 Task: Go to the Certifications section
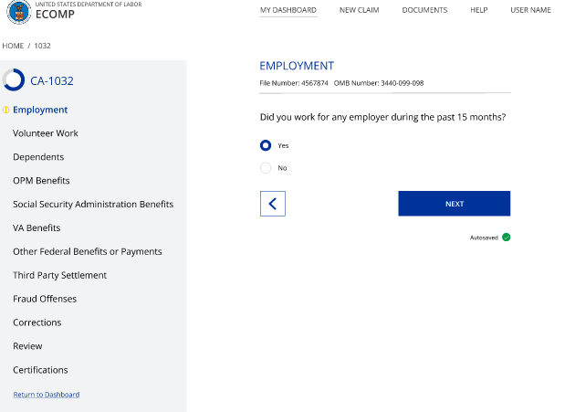pyautogui.click(x=40, y=370)
